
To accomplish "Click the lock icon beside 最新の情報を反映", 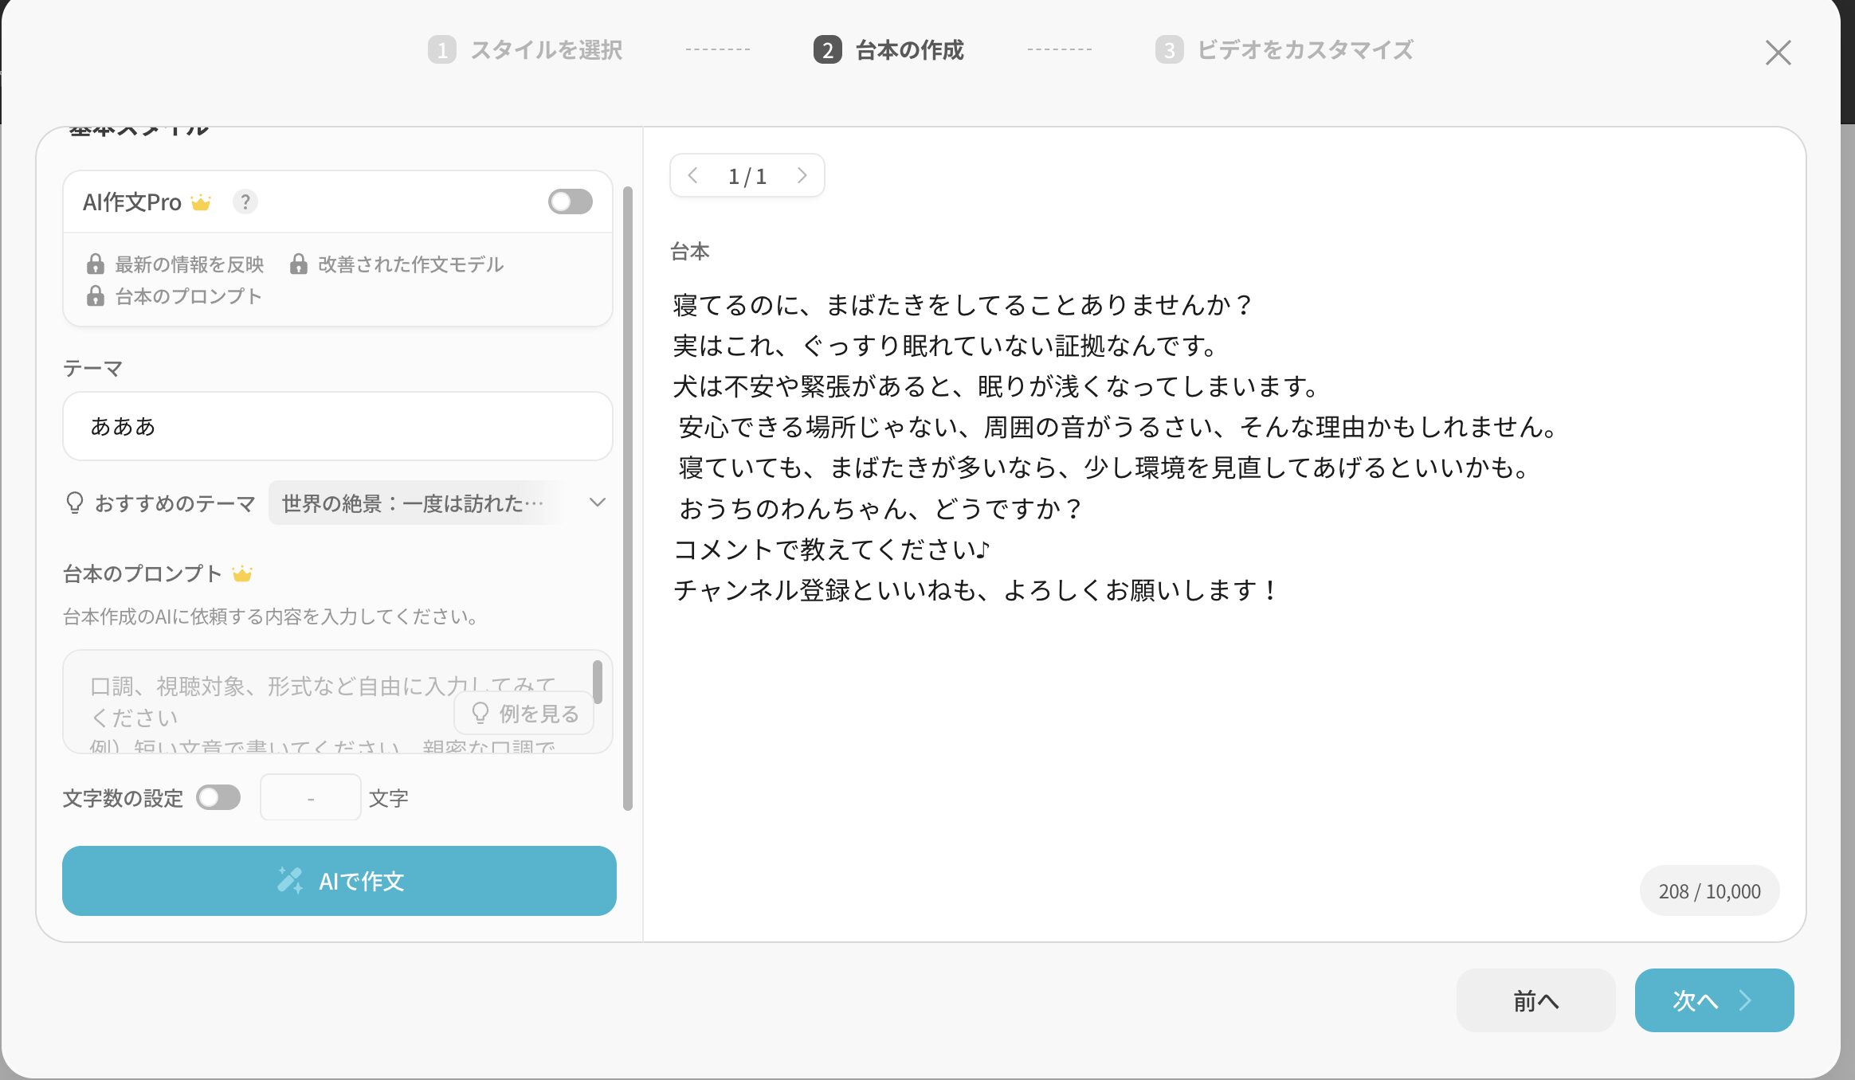I will 96,264.
